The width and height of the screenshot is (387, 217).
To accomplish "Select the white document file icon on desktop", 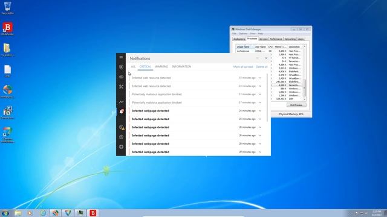I will (8, 70).
